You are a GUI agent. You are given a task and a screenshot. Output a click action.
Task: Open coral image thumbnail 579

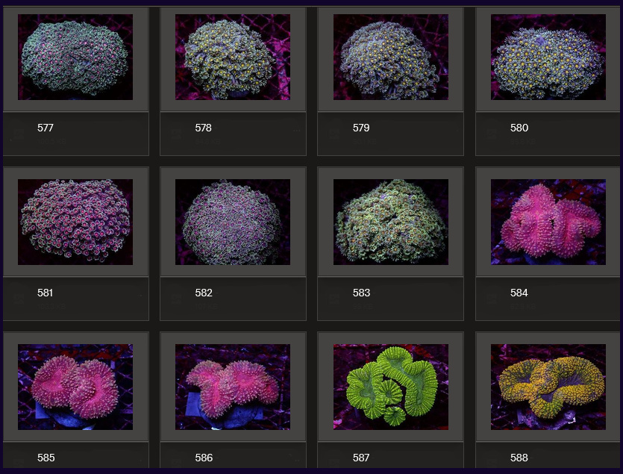click(x=391, y=57)
